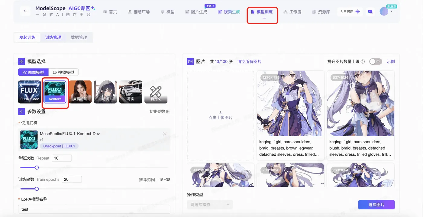Click the 13/100 image count
423x217 pixels.
point(221,61)
